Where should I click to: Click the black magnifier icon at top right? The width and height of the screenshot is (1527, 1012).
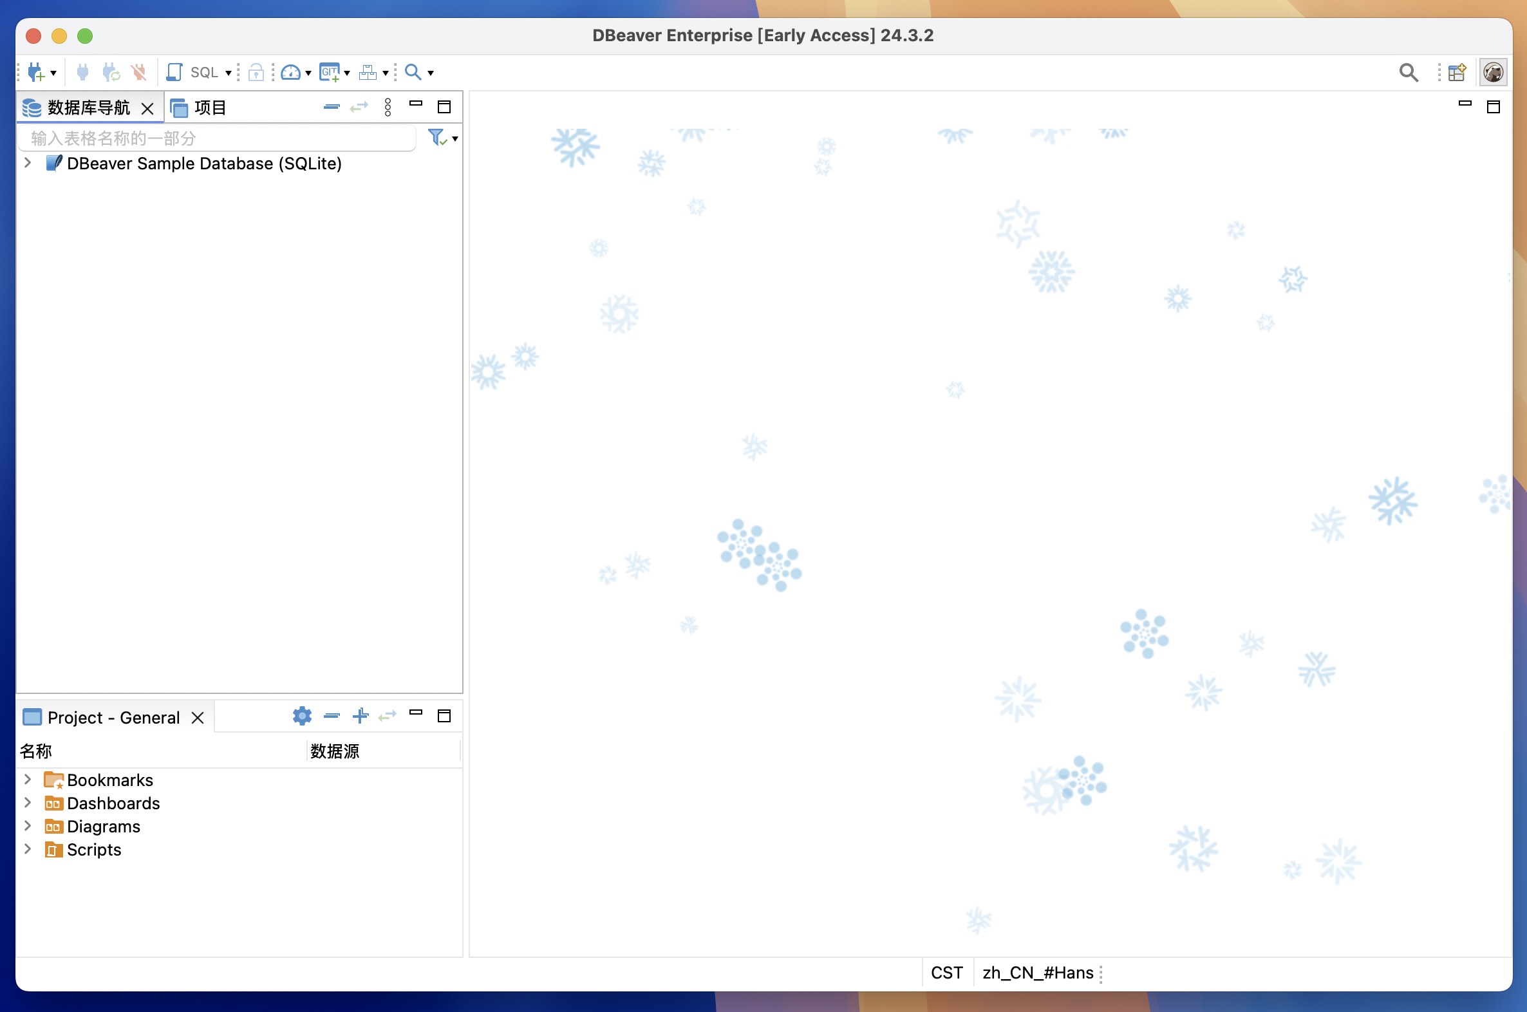pyautogui.click(x=1409, y=72)
